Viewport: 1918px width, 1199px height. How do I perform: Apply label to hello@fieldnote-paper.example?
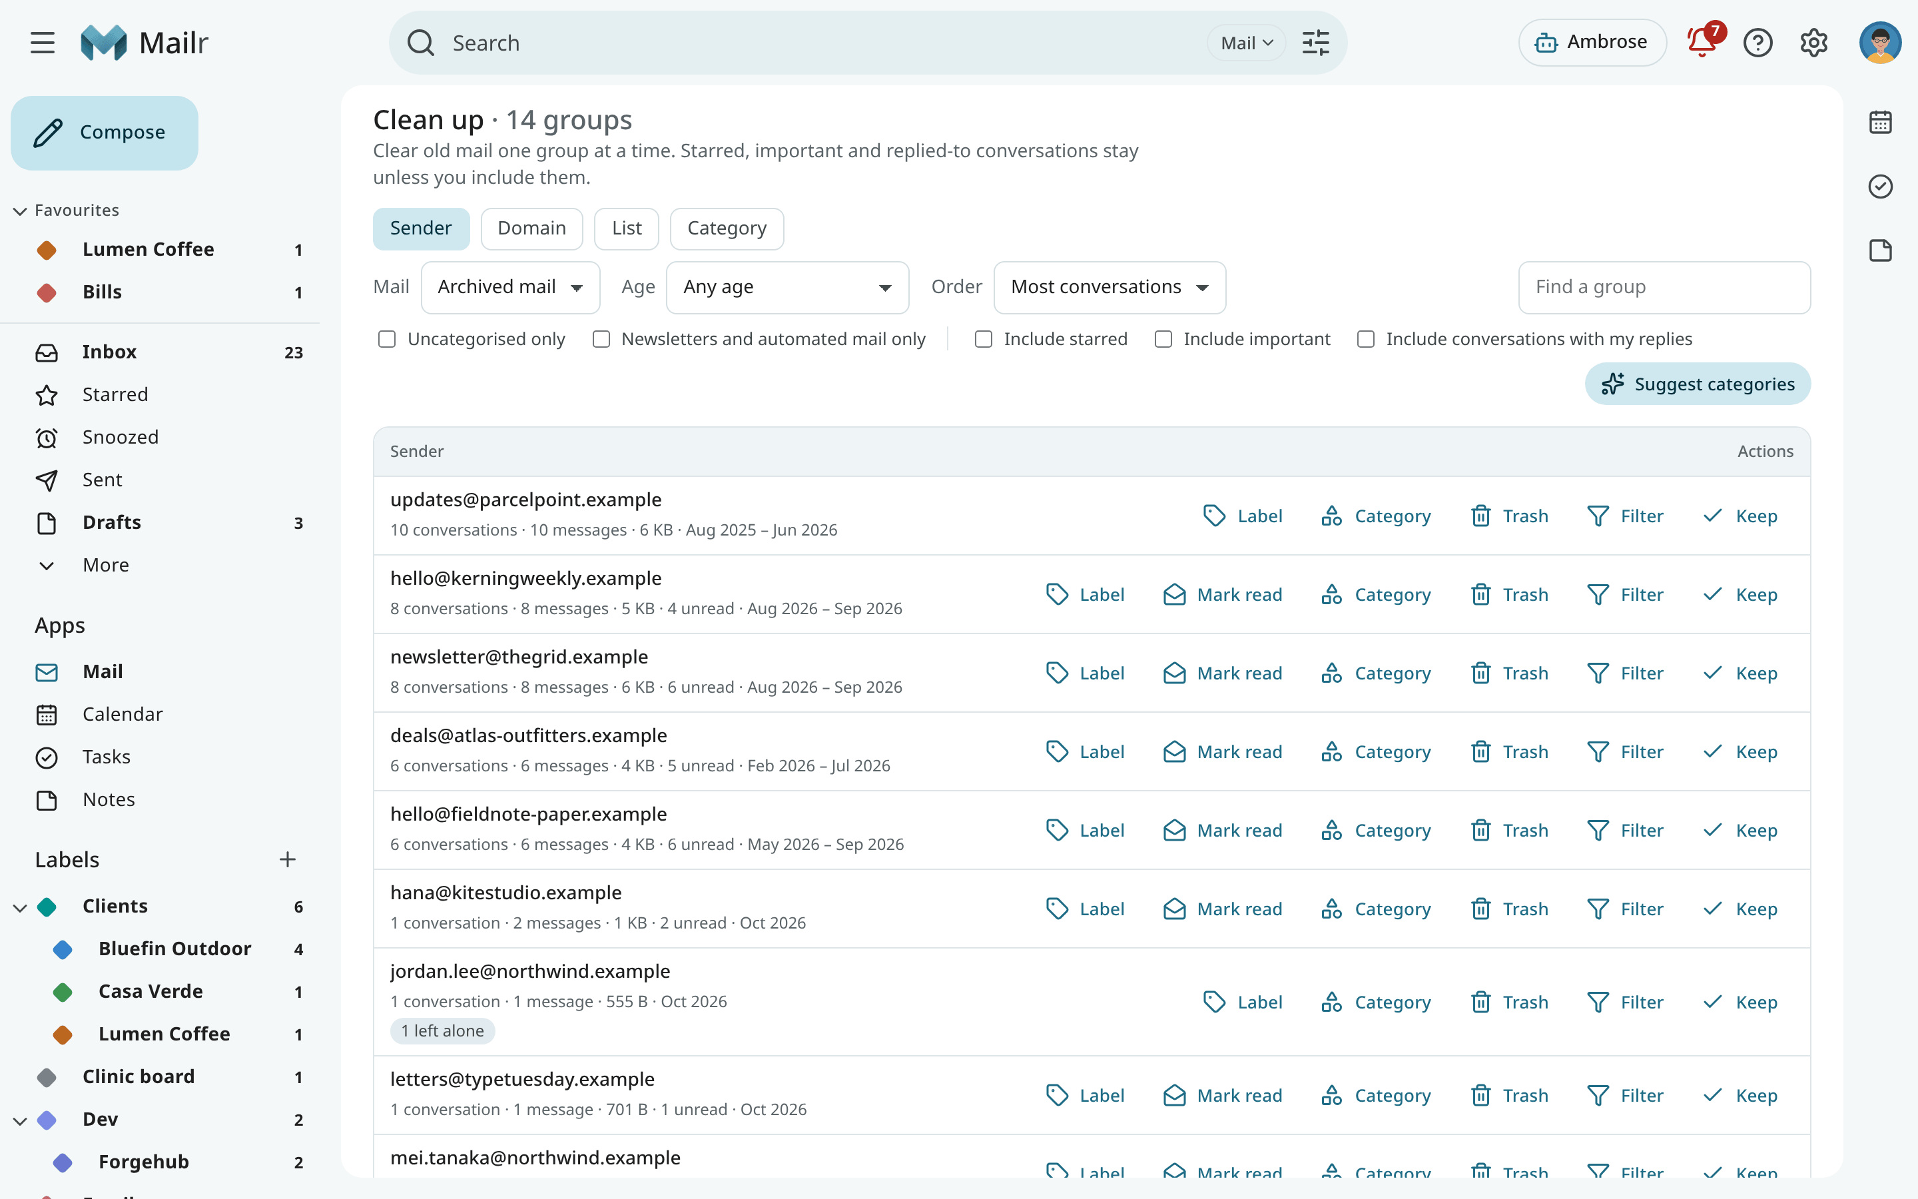[x=1085, y=830]
